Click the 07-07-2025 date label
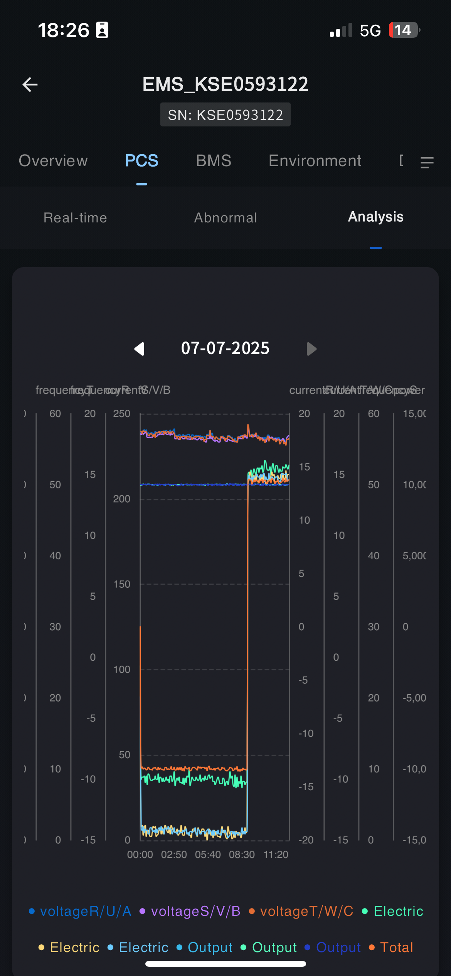 pyautogui.click(x=225, y=348)
